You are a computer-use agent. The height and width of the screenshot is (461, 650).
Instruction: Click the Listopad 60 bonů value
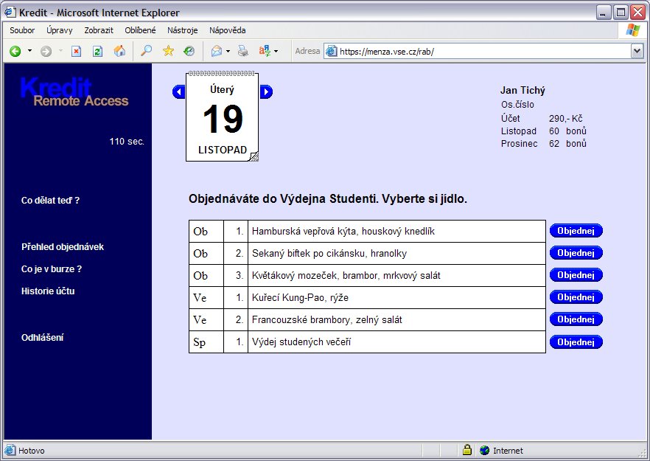[567, 131]
